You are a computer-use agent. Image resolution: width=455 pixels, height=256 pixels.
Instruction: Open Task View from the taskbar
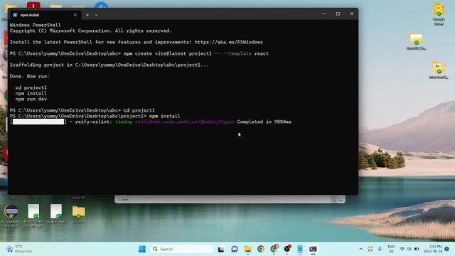(x=221, y=249)
